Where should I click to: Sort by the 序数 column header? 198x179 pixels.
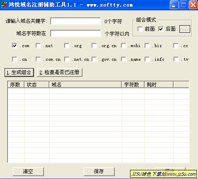pos(16,84)
